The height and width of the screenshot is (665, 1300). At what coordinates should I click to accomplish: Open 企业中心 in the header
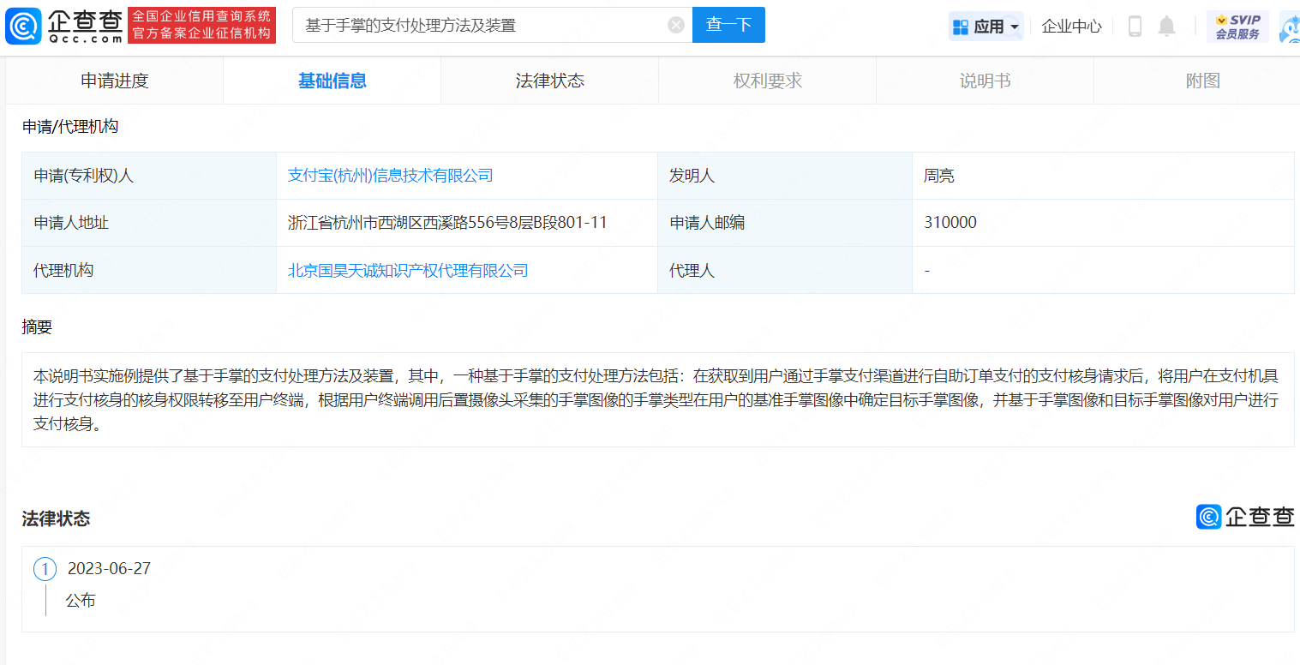[x=1071, y=27]
